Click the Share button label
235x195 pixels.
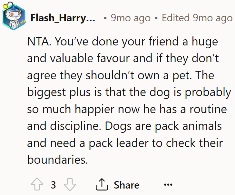click(x=127, y=185)
